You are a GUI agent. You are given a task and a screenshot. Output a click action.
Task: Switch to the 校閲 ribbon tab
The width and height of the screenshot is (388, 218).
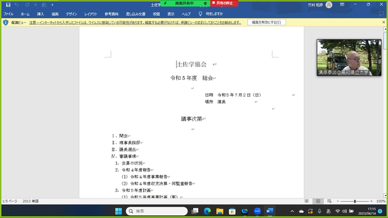[156, 14]
